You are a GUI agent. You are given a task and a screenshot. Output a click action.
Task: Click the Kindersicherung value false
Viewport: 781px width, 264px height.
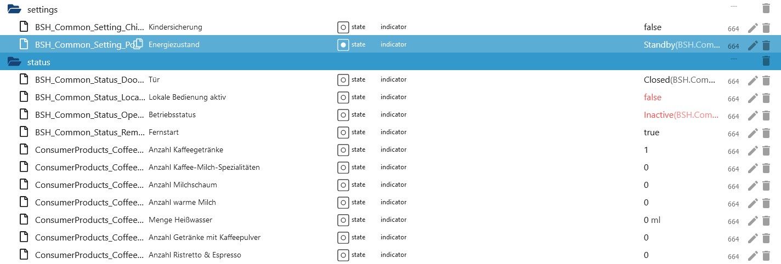click(x=653, y=27)
